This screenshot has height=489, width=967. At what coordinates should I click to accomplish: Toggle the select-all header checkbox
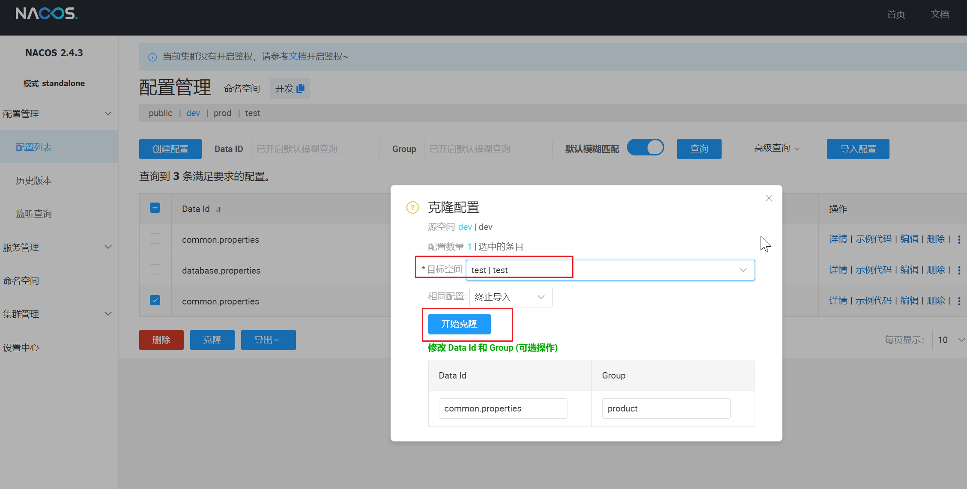[x=155, y=208]
